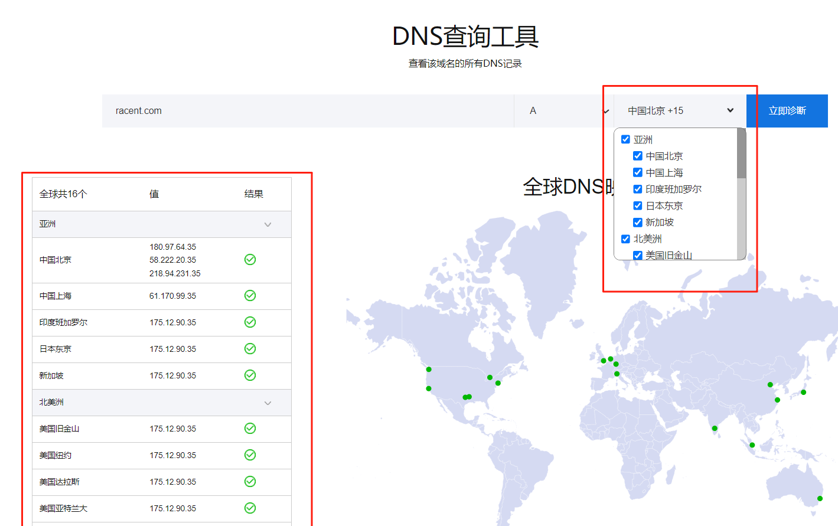Collapse the 亚洲 section in results table
Viewport: 838px width, 526px height.
click(x=268, y=224)
